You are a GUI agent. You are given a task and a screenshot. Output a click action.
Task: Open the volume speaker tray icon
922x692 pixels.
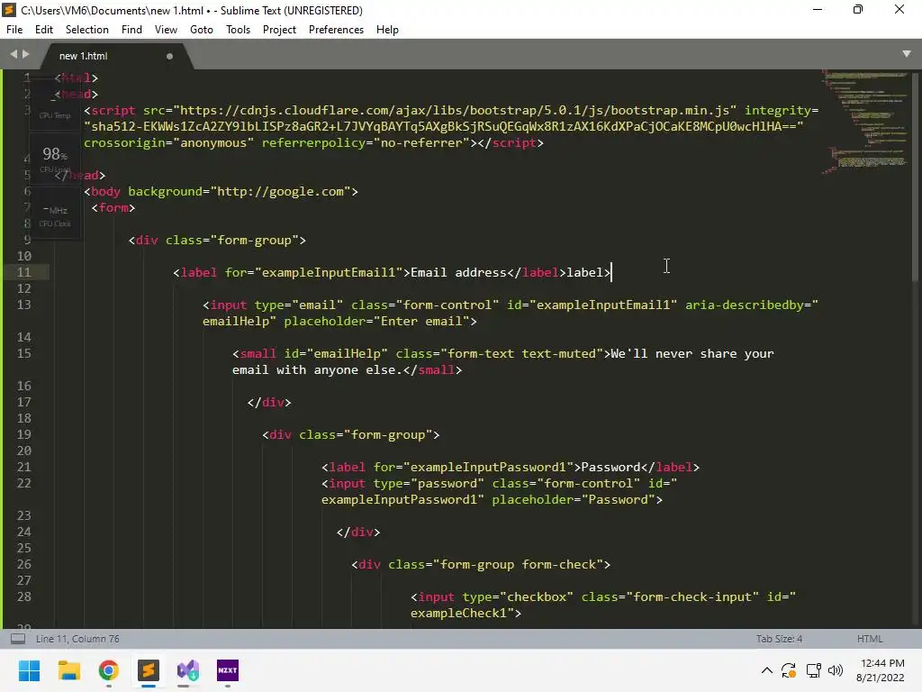(835, 670)
